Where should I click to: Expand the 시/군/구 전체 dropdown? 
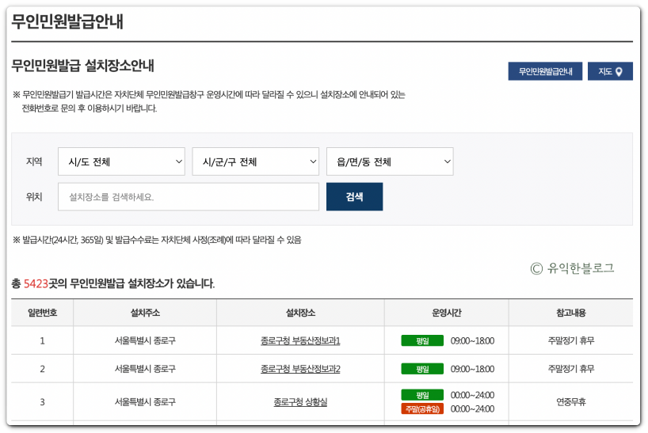click(255, 161)
